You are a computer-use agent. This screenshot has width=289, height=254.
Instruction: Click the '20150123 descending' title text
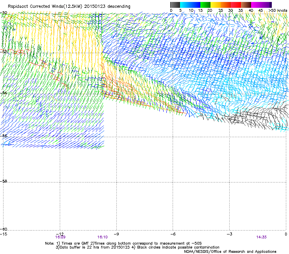(x=107, y=7)
